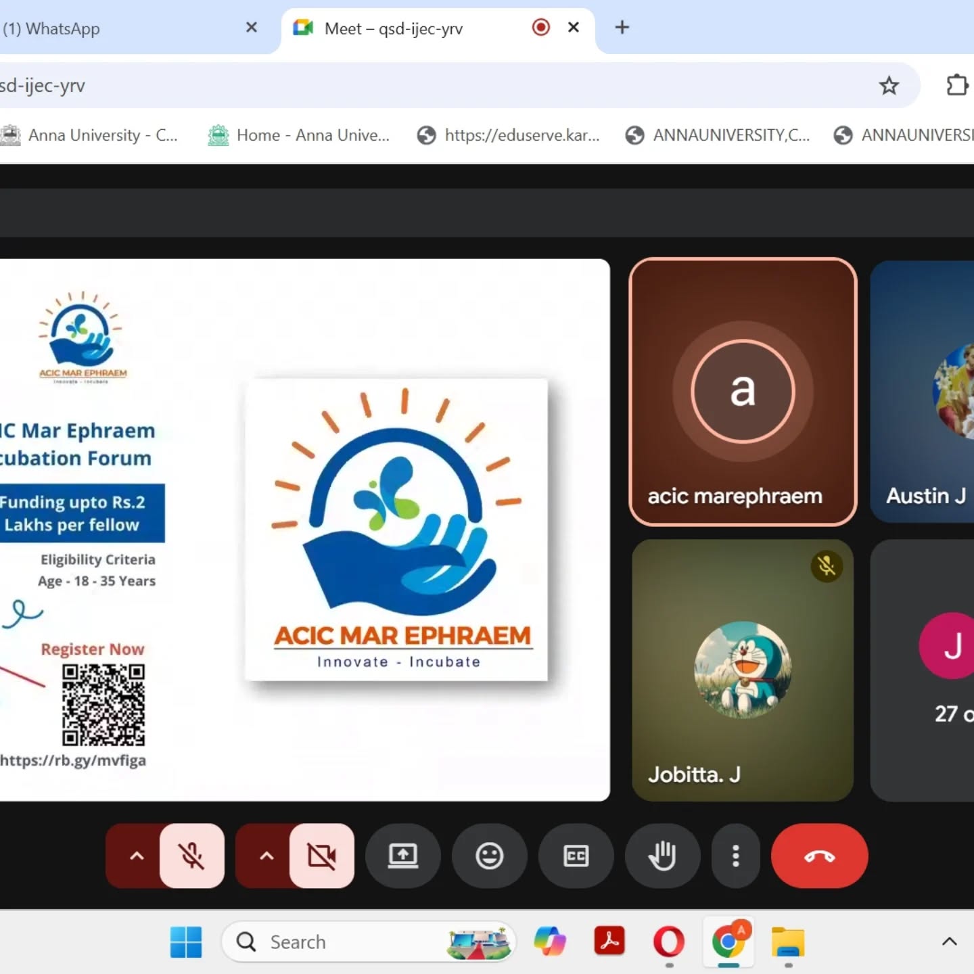Close the WhatsApp tab
The image size is (974, 974).
252,27
